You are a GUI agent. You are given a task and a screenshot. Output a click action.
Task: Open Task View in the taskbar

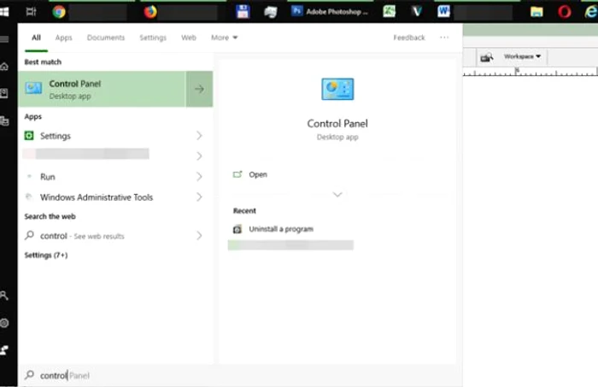click(x=32, y=12)
